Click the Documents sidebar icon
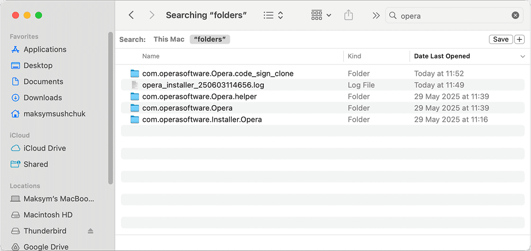 tap(15, 82)
